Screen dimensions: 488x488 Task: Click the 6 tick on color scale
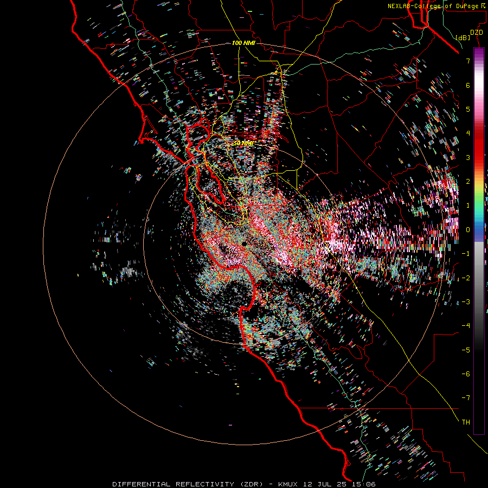pos(468,85)
